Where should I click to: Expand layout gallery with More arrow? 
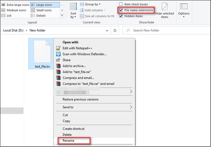pos(62,16)
